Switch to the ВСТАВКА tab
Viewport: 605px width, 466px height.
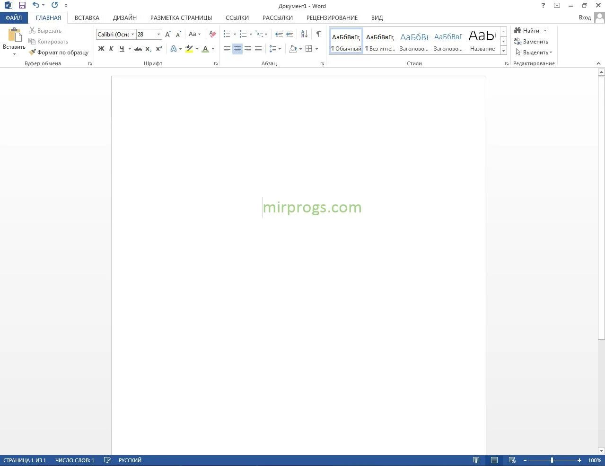(87, 18)
